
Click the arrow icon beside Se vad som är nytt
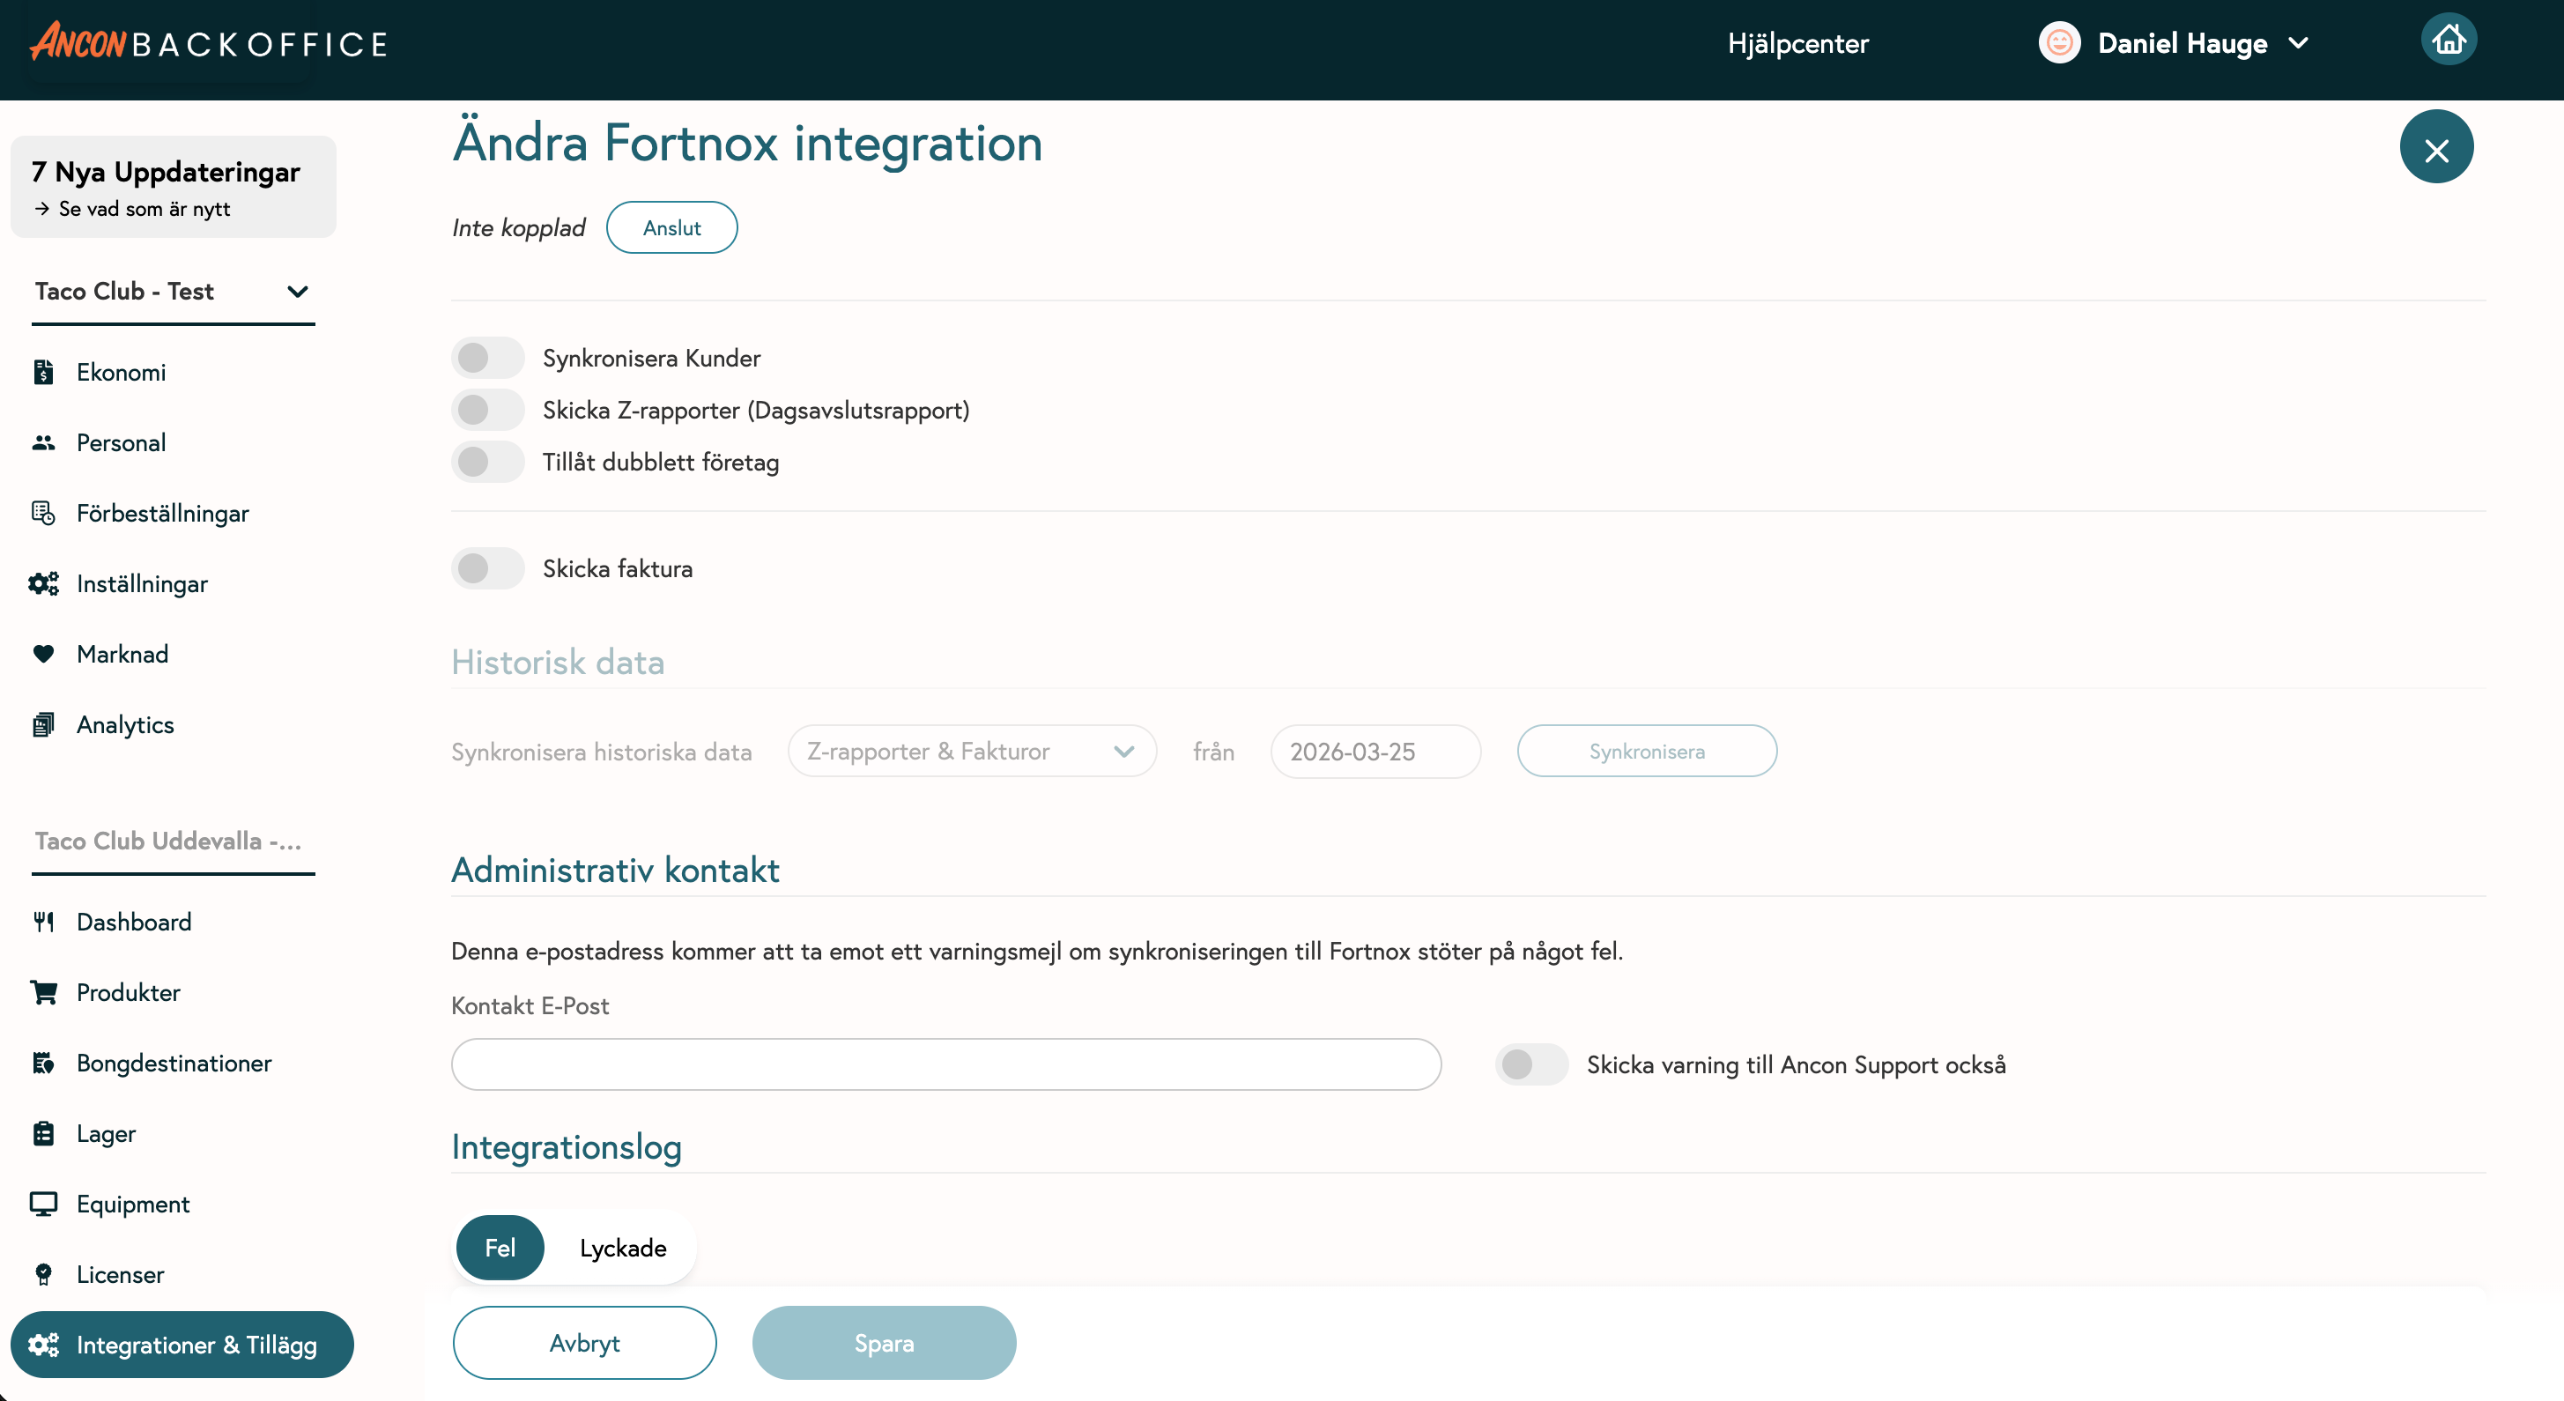(41, 209)
